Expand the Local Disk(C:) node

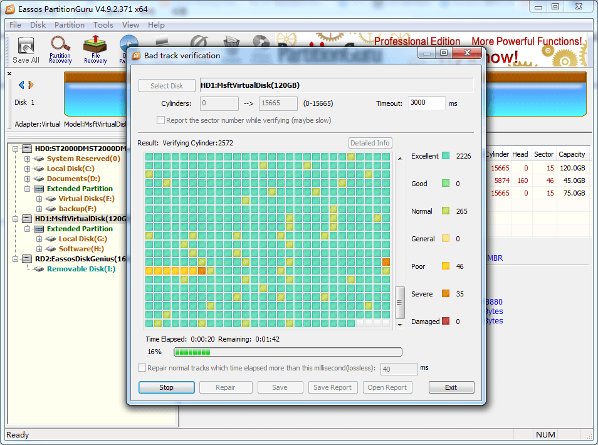[x=27, y=169]
